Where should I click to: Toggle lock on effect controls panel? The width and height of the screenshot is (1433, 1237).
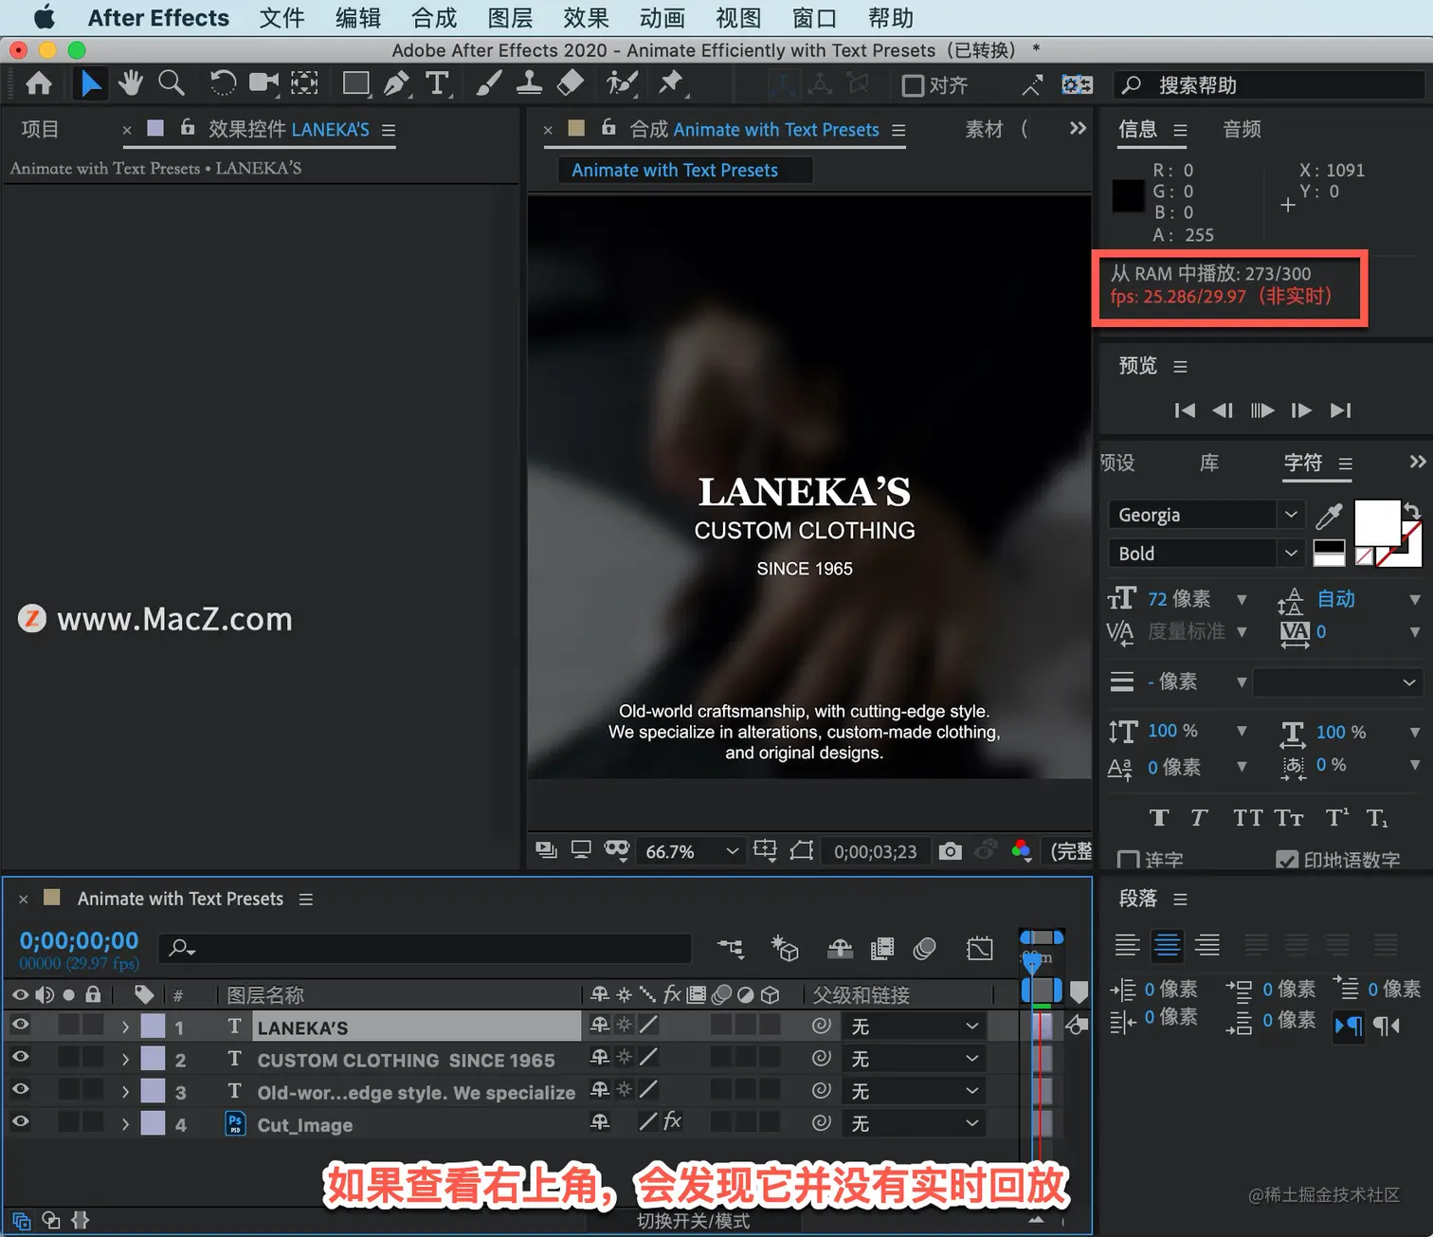(x=188, y=127)
